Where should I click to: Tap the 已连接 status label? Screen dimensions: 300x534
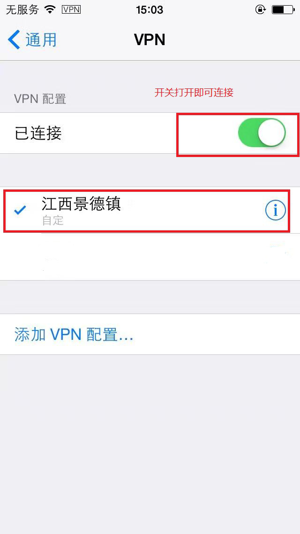pos(38,133)
